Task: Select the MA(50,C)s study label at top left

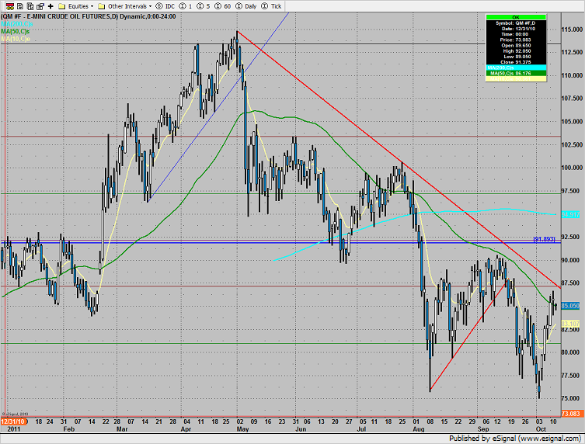Action: coord(16,31)
